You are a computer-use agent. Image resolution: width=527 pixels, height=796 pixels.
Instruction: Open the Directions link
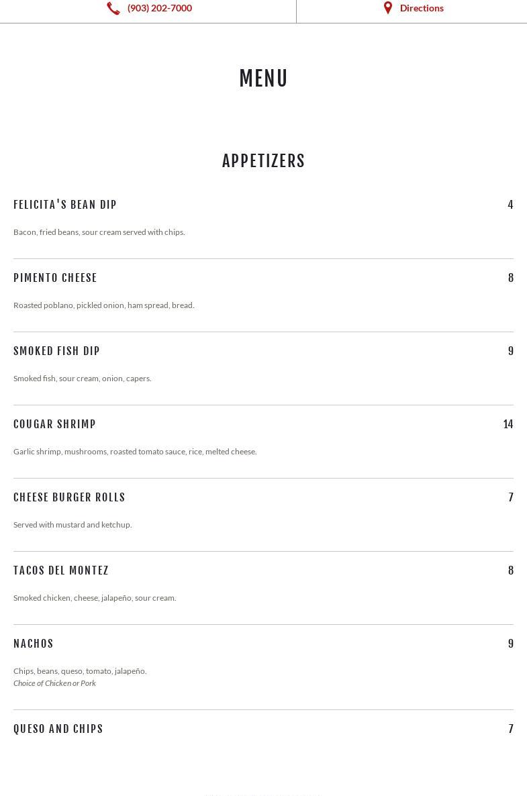coord(422,8)
